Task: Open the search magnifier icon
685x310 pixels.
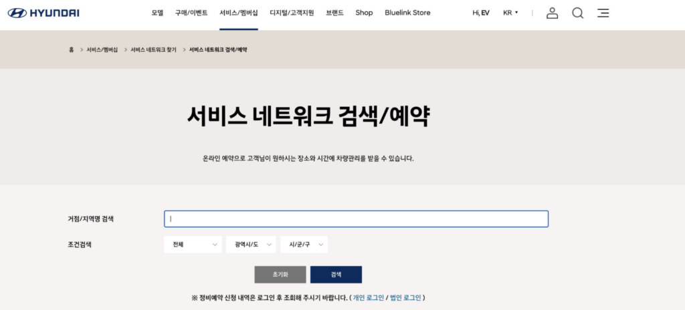Action: [577, 13]
